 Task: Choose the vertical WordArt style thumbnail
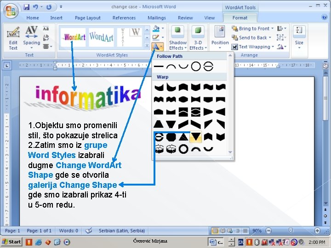point(129,38)
